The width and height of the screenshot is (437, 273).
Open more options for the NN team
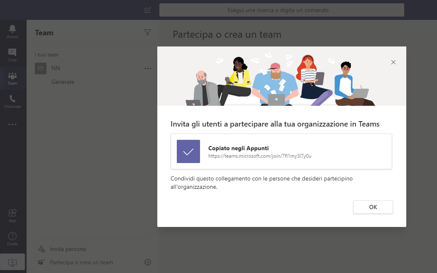[x=148, y=68]
